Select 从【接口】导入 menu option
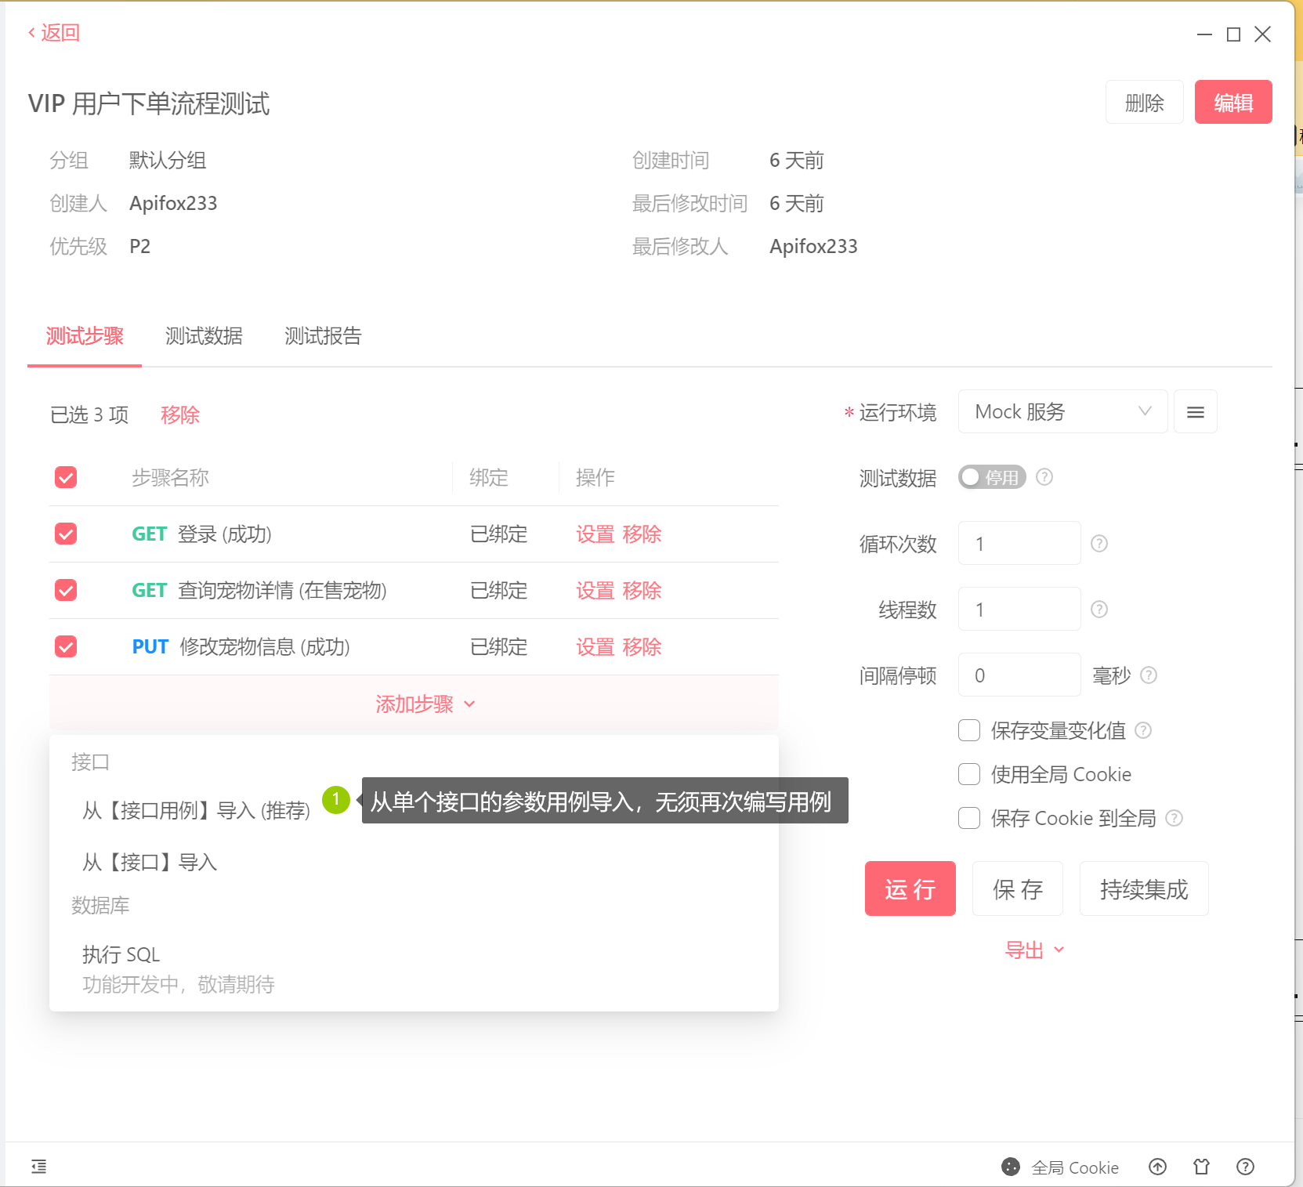Screen dimensions: 1303x1187 point(150,862)
